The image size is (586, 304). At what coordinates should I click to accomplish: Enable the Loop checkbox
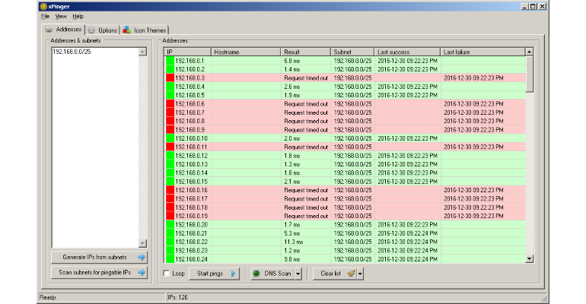point(167,274)
